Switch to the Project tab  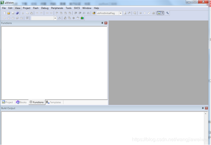point(7,102)
